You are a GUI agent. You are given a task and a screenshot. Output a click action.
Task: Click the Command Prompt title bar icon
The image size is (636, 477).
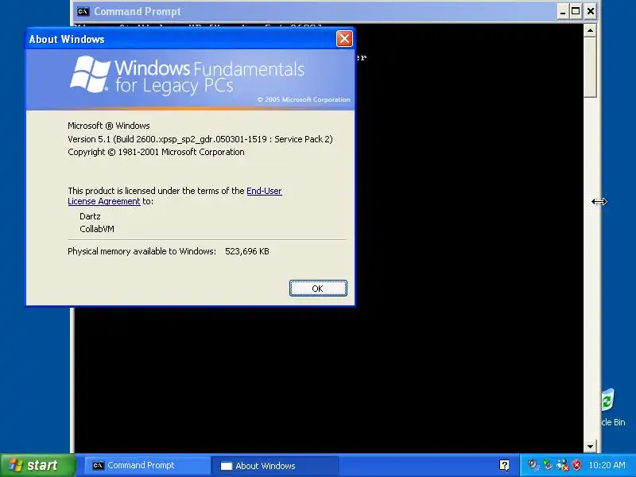tap(83, 11)
